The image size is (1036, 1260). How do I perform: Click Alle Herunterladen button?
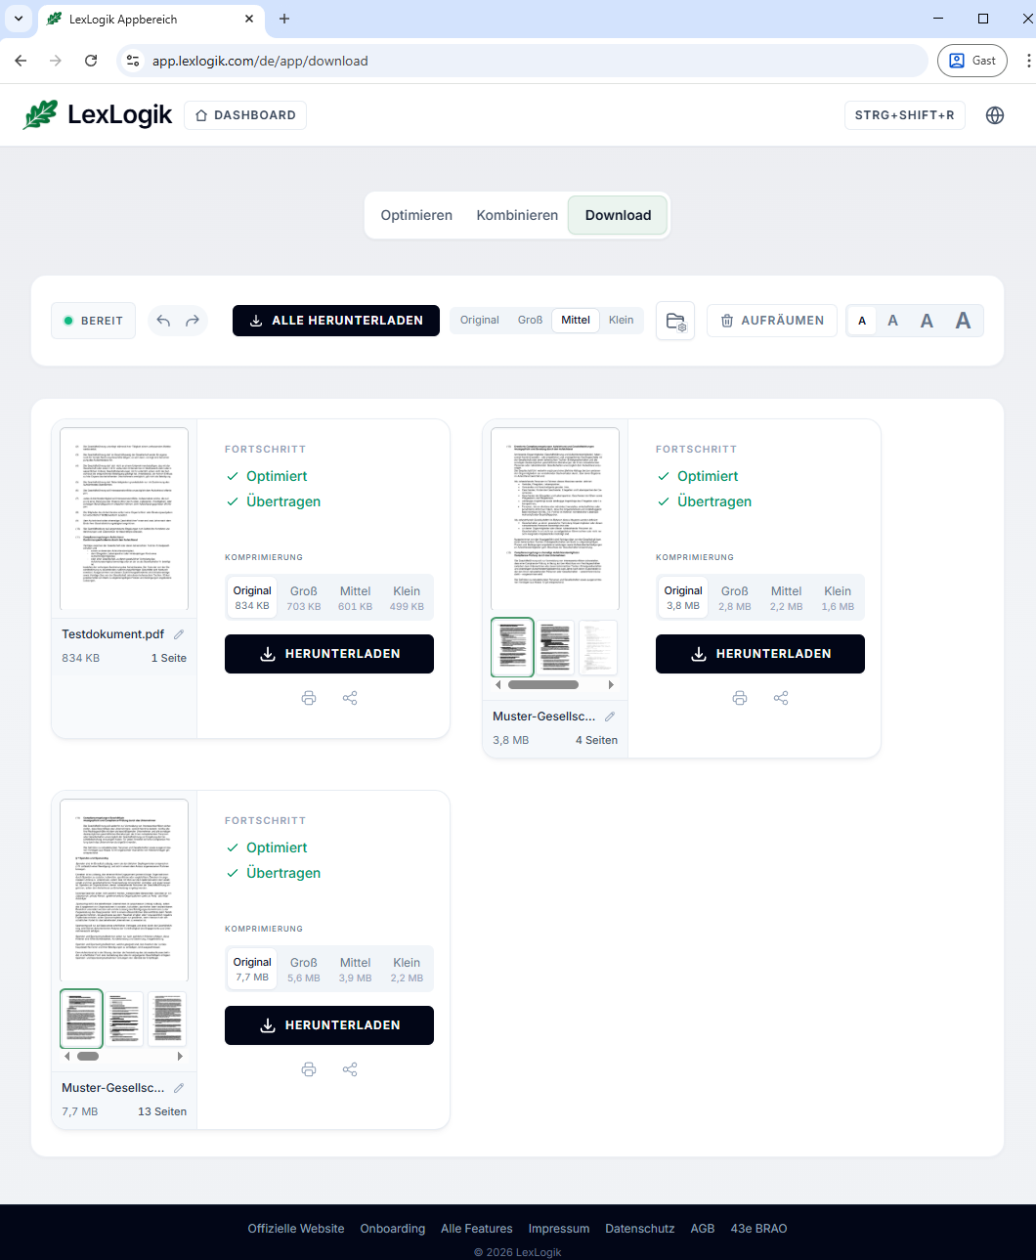coord(336,321)
